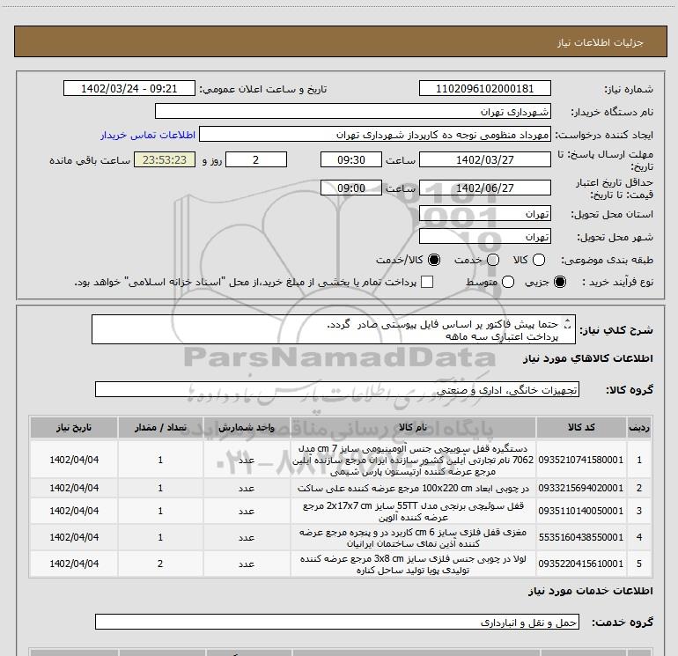This screenshot has width=678, height=656.
Task: Click item code 0933215694020001
Action: [x=581, y=488]
